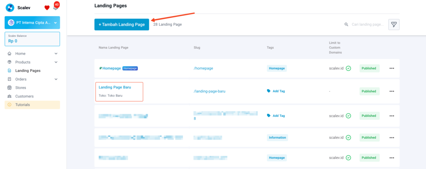The height and width of the screenshot is (169, 426).
Task: Open the /homepage slug link
Action: tap(203, 68)
